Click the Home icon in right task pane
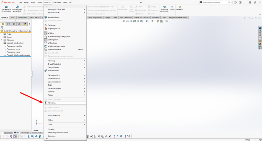Viewport: 262px width, 141px height. (260, 31)
